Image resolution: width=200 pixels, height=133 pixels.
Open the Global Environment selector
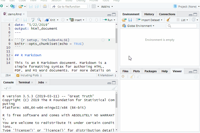138,26
